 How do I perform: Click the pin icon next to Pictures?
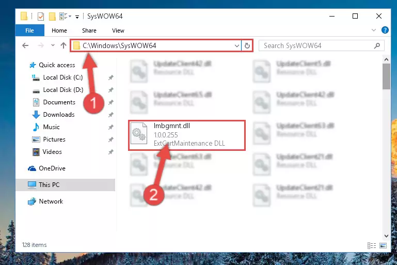coord(111,139)
